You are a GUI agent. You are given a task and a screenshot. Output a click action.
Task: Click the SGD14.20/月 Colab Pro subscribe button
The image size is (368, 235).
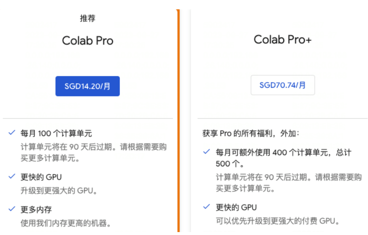pos(87,86)
